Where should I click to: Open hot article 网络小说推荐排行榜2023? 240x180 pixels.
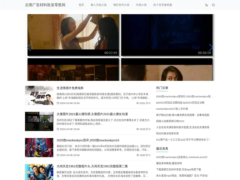point(170,121)
